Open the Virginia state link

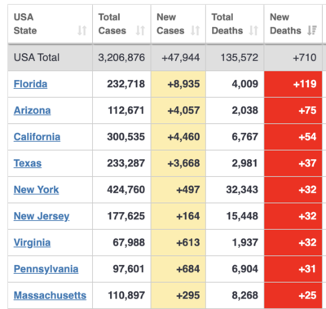tap(32, 242)
